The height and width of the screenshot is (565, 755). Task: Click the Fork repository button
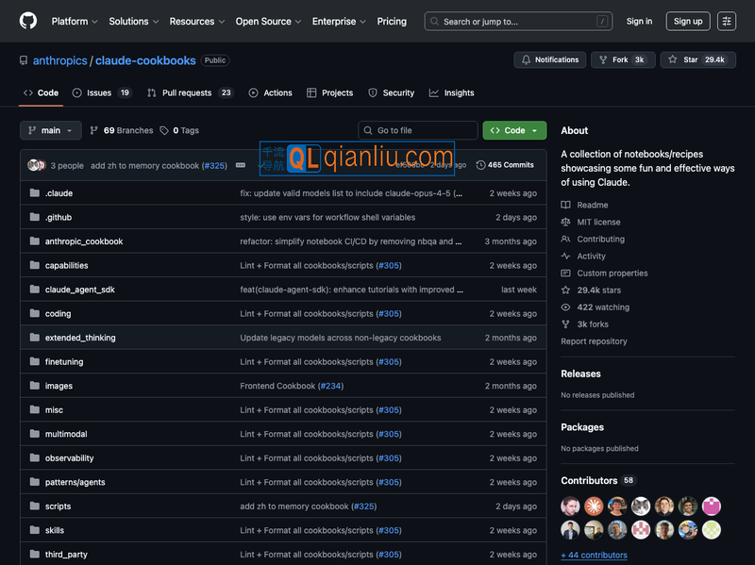pos(622,59)
